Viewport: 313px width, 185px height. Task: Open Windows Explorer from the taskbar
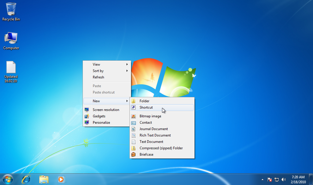pyautogui.click(x=44, y=179)
